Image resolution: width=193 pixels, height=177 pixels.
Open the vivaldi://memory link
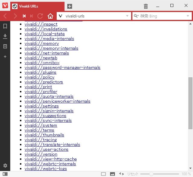click(42, 43)
